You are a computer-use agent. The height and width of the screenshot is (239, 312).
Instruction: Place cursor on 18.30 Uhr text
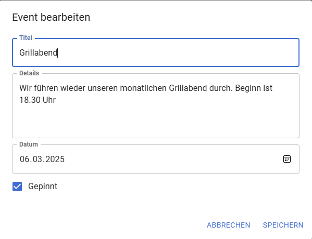[x=38, y=100]
